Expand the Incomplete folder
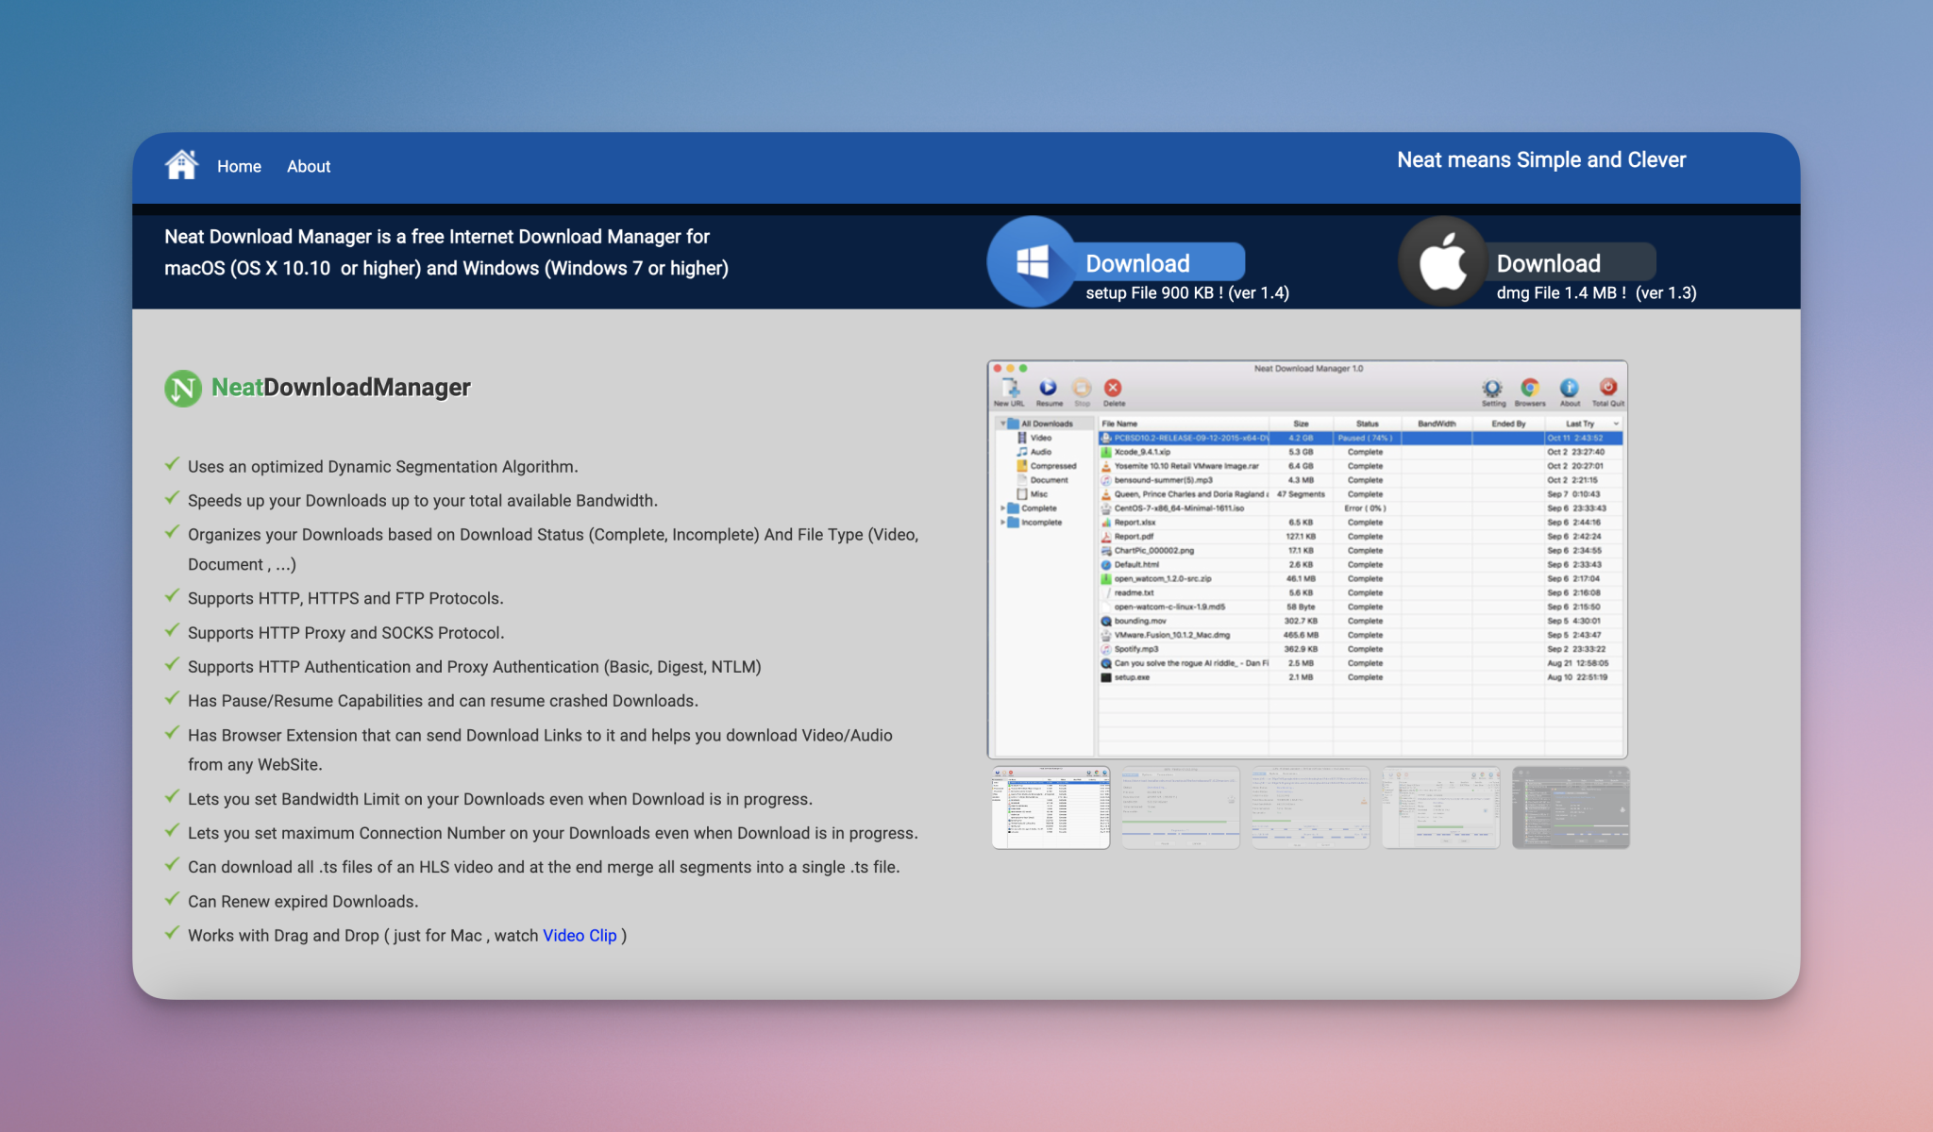 click(x=1002, y=523)
